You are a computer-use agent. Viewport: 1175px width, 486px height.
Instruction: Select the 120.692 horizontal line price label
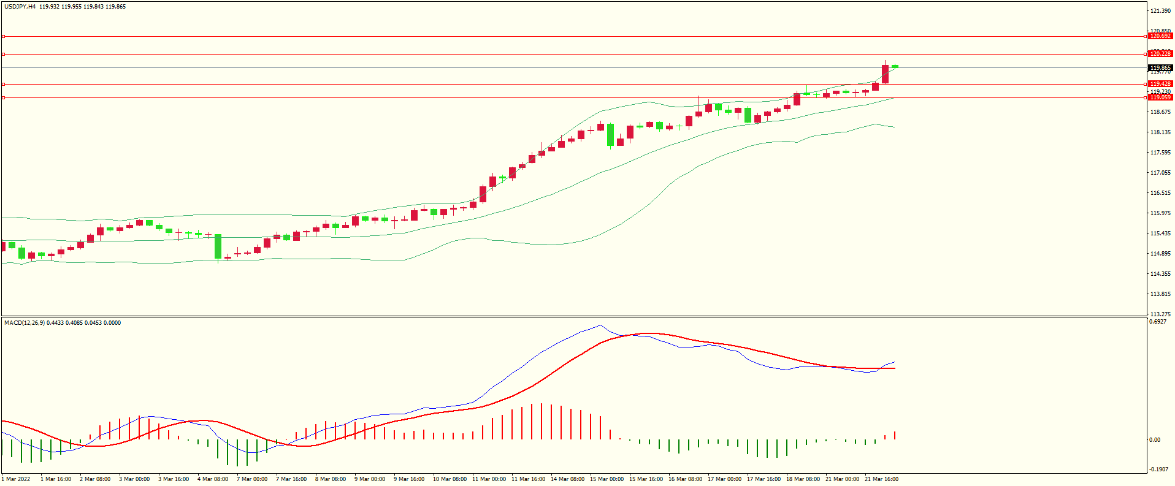pos(1160,36)
